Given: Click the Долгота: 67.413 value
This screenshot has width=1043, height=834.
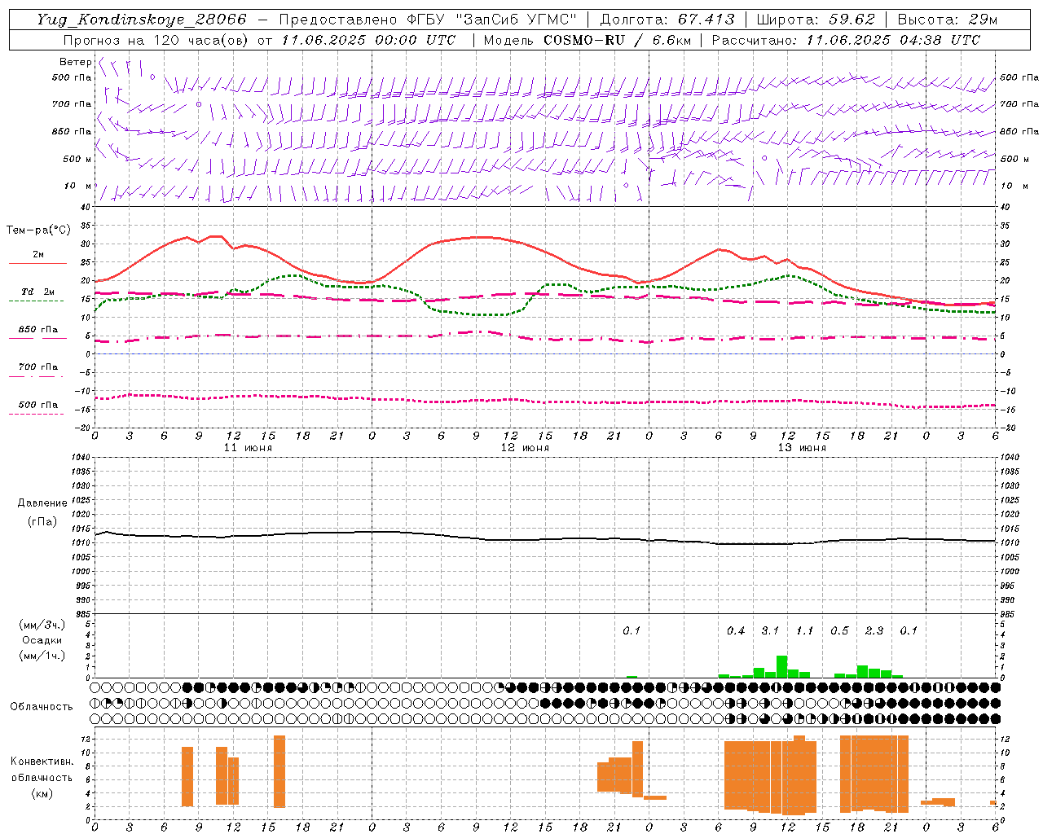Looking at the screenshot, I should [x=667, y=20].
